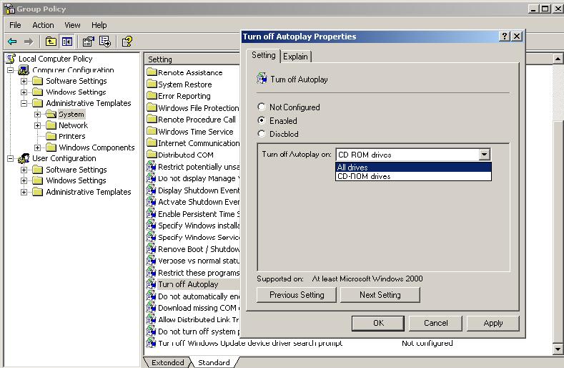This screenshot has width=564, height=368.
Task: Open the Action menu
Action: coord(43,25)
